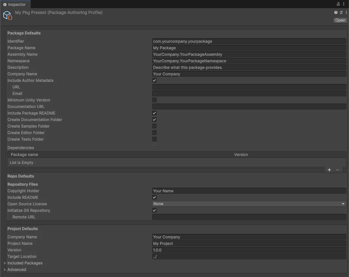This screenshot has width=349, height=277.
Task: Select the Inspector tab
Action: (15, 5)
